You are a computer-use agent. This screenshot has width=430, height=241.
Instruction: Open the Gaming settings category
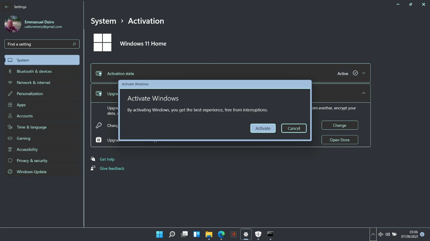tap(42, 138)
